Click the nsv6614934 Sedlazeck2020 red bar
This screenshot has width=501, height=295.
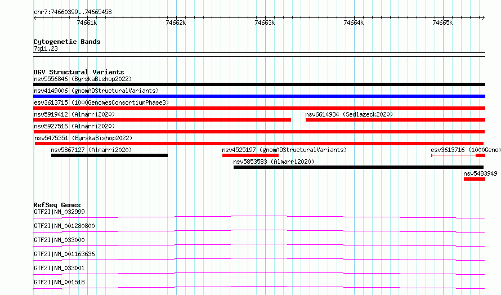[395, 120]
